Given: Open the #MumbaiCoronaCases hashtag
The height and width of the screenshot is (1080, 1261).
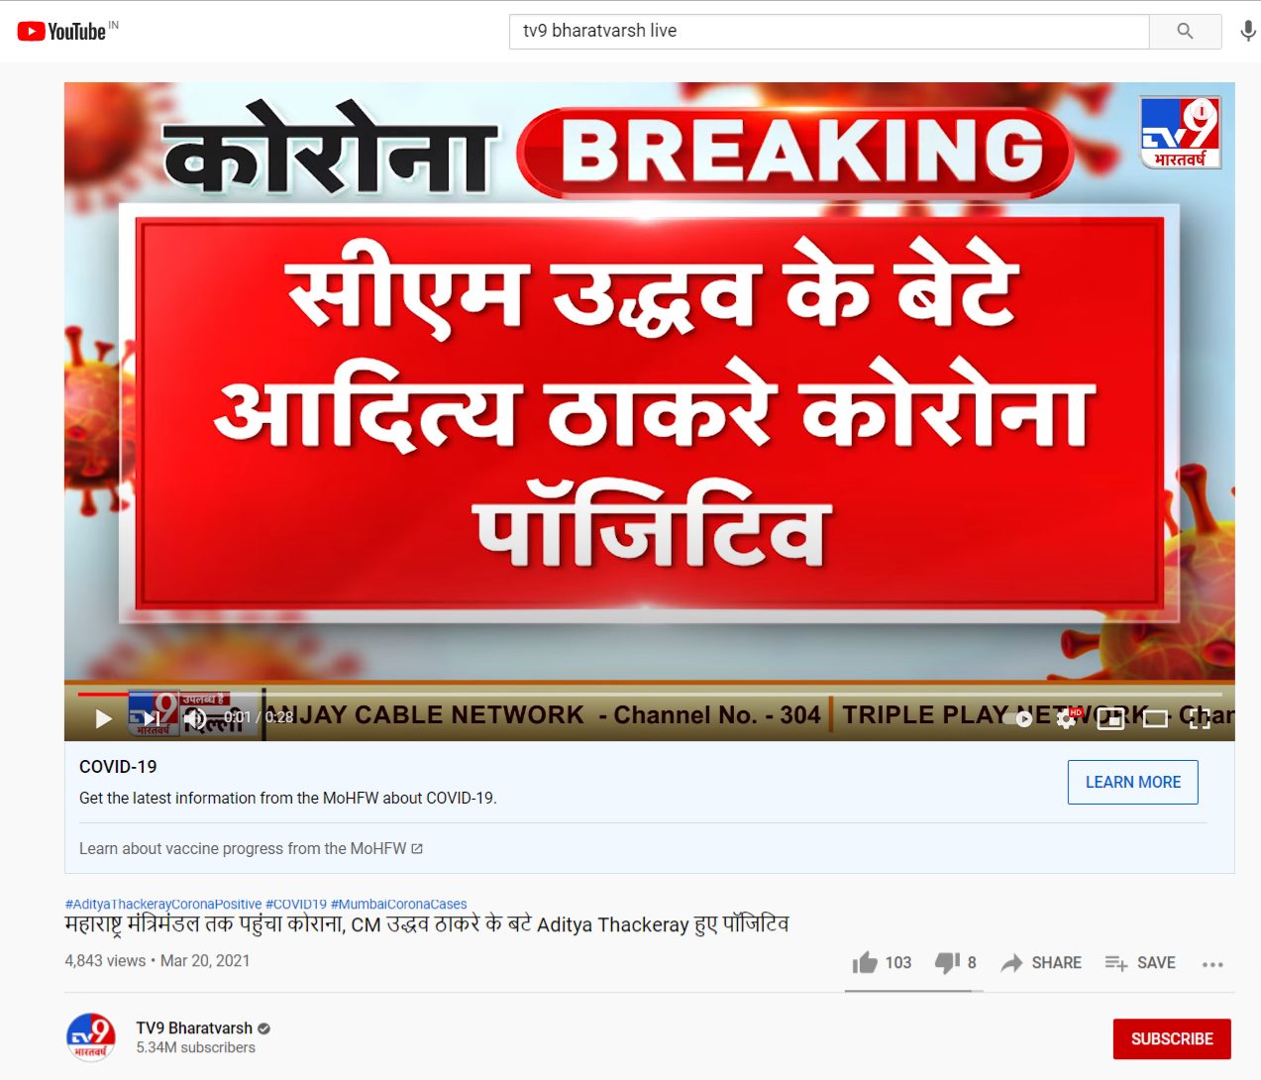Looking at the screenshot, I should point(398,904).
